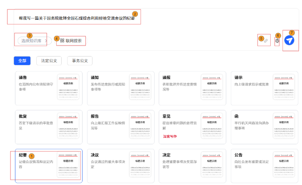
Task: Click the link attachment icon
Action: pos(266,41)
